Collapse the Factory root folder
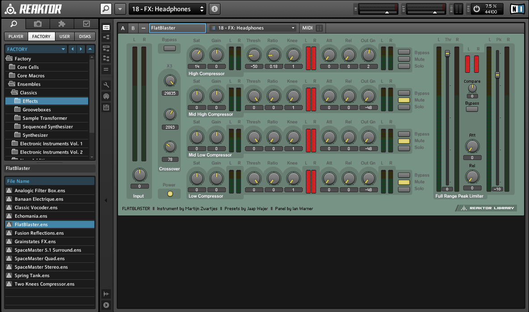529x312 pixels. (x=9, y=59)
